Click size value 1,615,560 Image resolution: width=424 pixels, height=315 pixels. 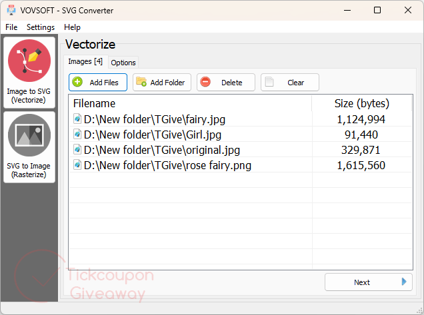(x=361, y=165)
